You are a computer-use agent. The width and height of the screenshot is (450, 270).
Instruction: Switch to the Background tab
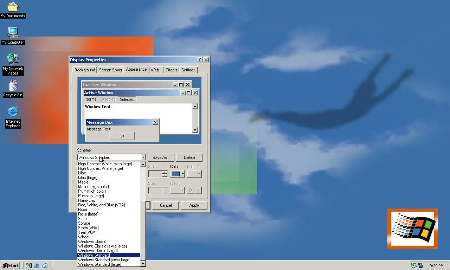(85, 70)
